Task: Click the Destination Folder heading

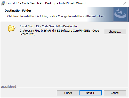Action: [18, 11]
